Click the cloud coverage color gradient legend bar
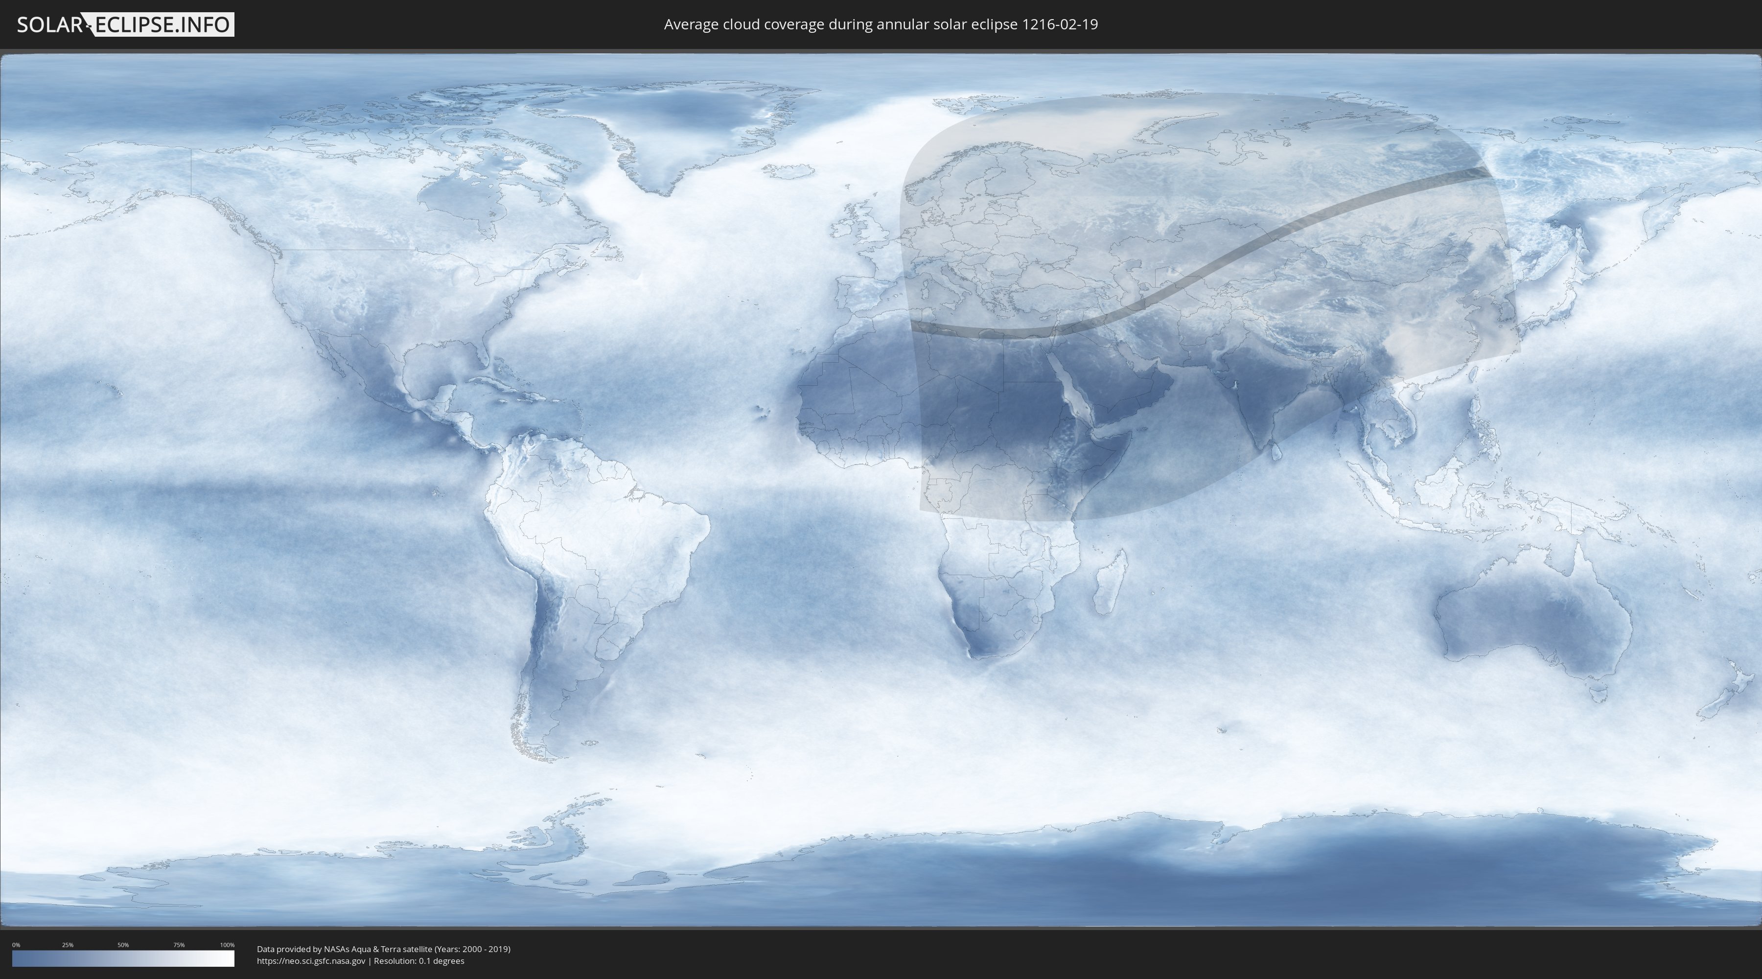This screenshot has width=1762, height=979. pos(123,958)
